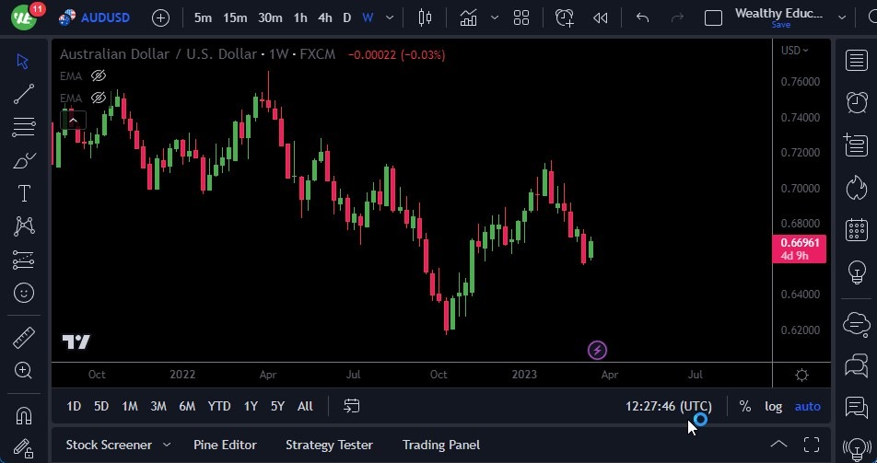Screen dimensions: 877x463
Task: Enable the auto scale option
Action: coord(807,406)
